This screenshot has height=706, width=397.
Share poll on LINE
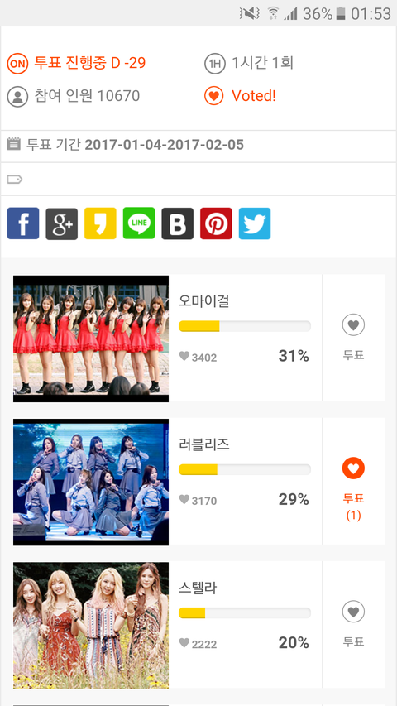[139, 223]
